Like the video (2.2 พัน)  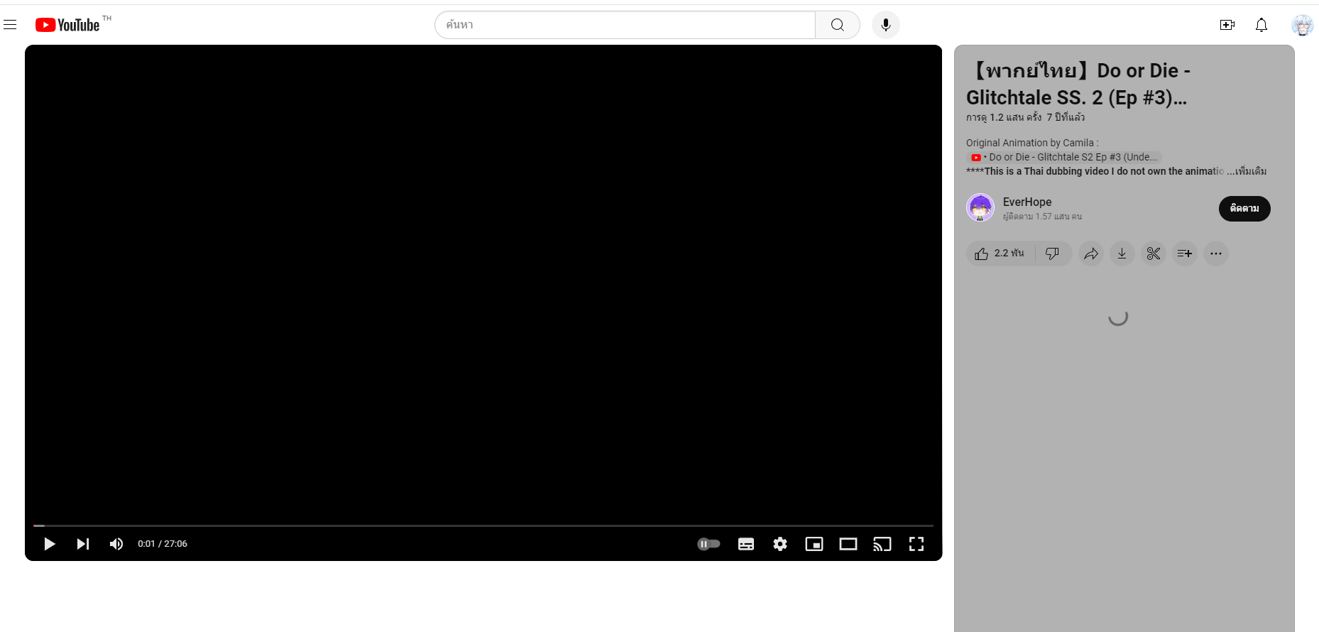(x=1000, y=254)
